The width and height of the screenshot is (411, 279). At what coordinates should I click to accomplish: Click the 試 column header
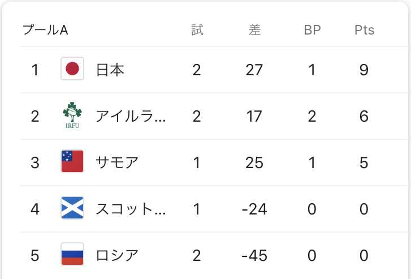197,29
